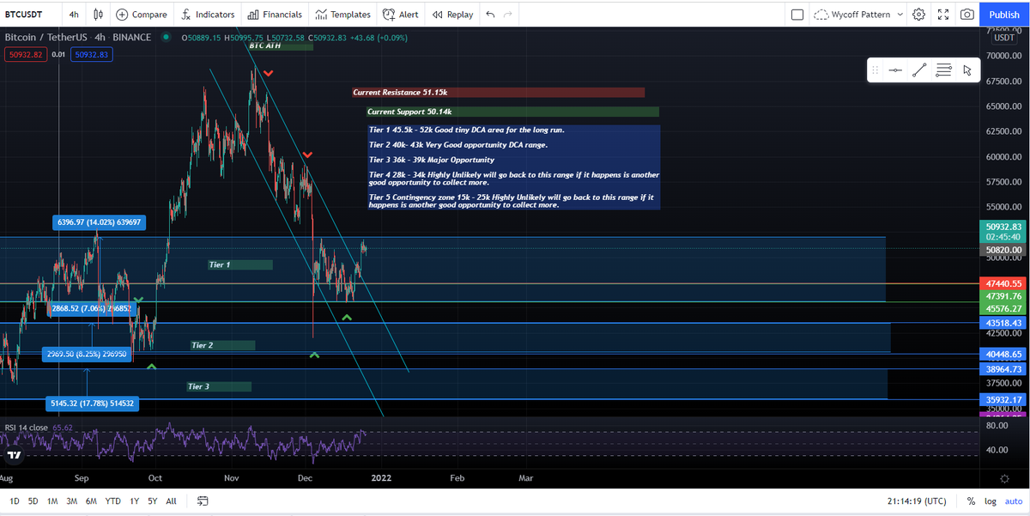Click the 50820.00 price axis label
The width and height of the screenshot is (1030, 516).
click(x=1003, y=250)
